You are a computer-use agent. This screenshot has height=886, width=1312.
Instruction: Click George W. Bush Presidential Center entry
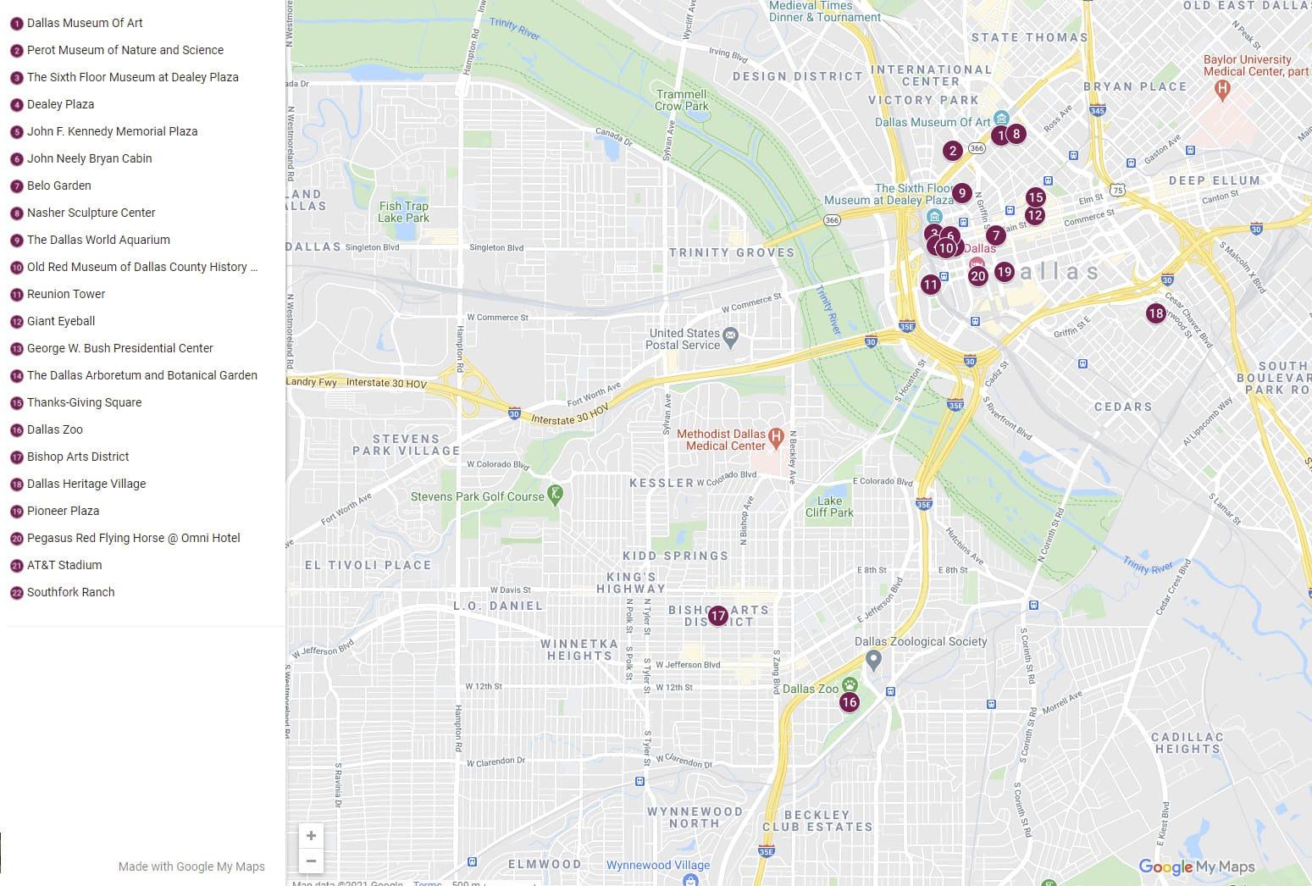point(119,348)
